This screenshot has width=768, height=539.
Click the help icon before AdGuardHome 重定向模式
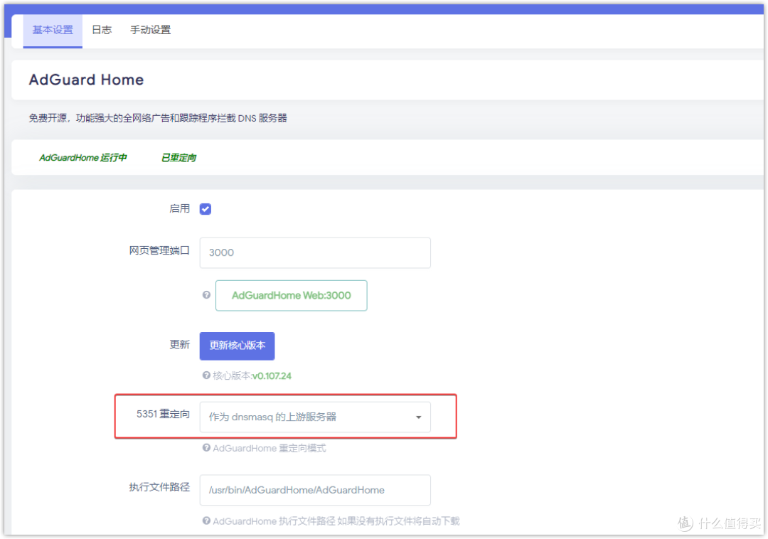point(206,448)
